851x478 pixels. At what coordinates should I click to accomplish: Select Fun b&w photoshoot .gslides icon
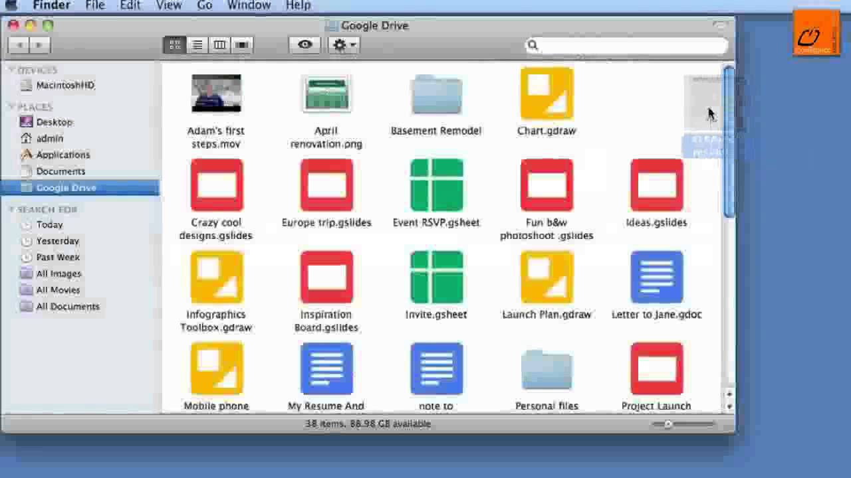547,185
